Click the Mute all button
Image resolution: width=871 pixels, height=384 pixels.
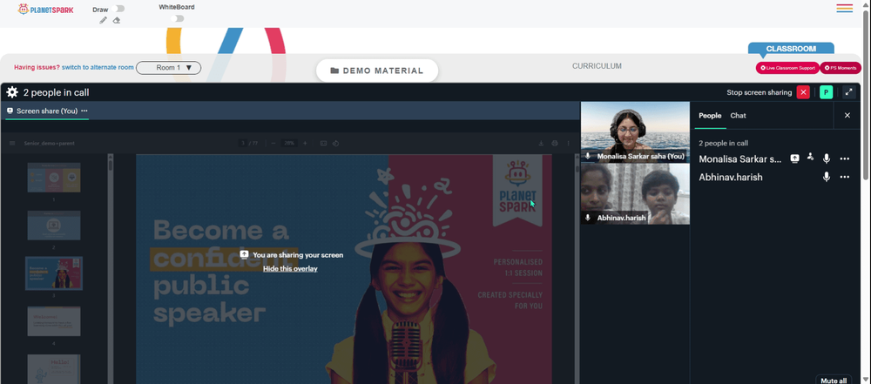[x=834, y=381]
